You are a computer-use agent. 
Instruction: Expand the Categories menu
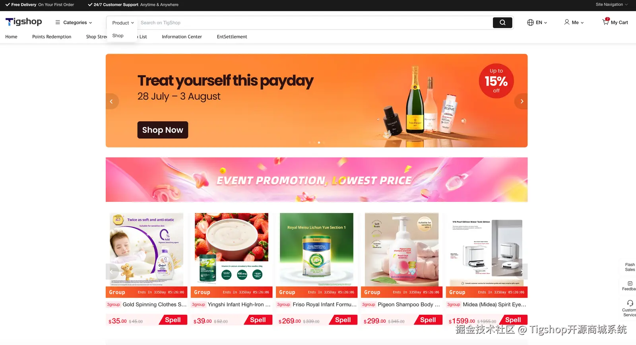pos(74,23)
